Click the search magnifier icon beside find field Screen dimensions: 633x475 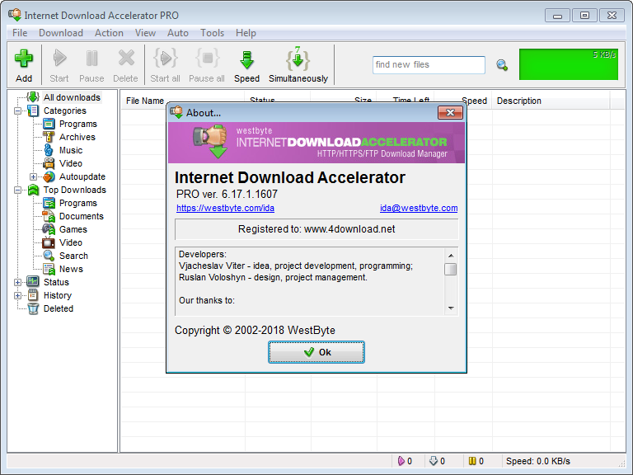502,65
